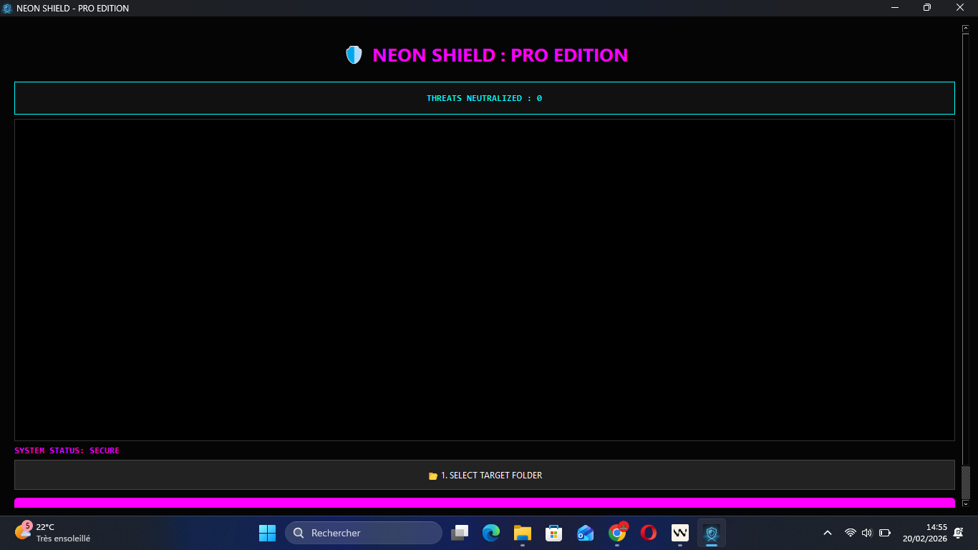978x550 pixels.
Task: Click the scrollbar up arrow
Action: point(965,29)
